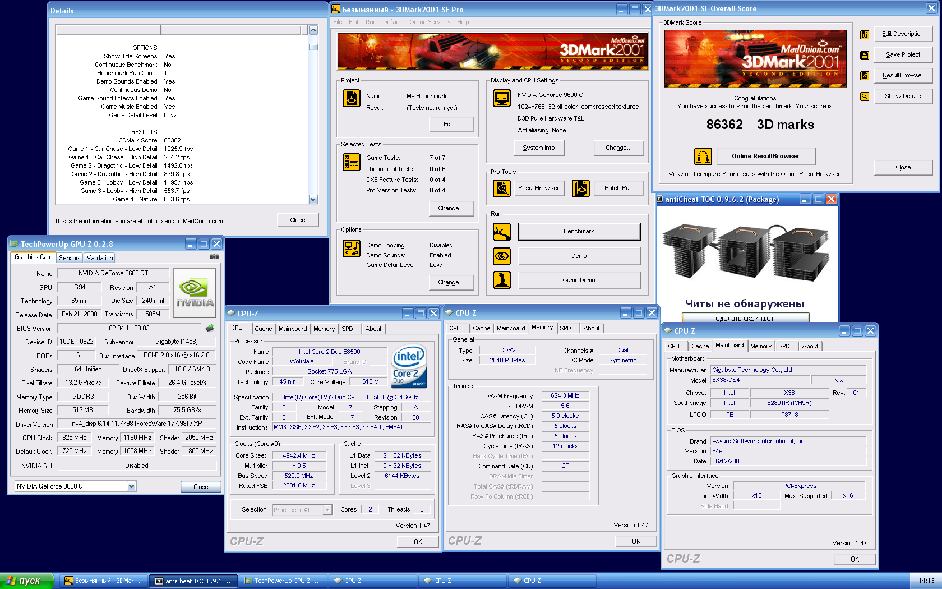942x589 pixels.
Task: Open the Run menu in 3DMark2001
Action: 371,22
